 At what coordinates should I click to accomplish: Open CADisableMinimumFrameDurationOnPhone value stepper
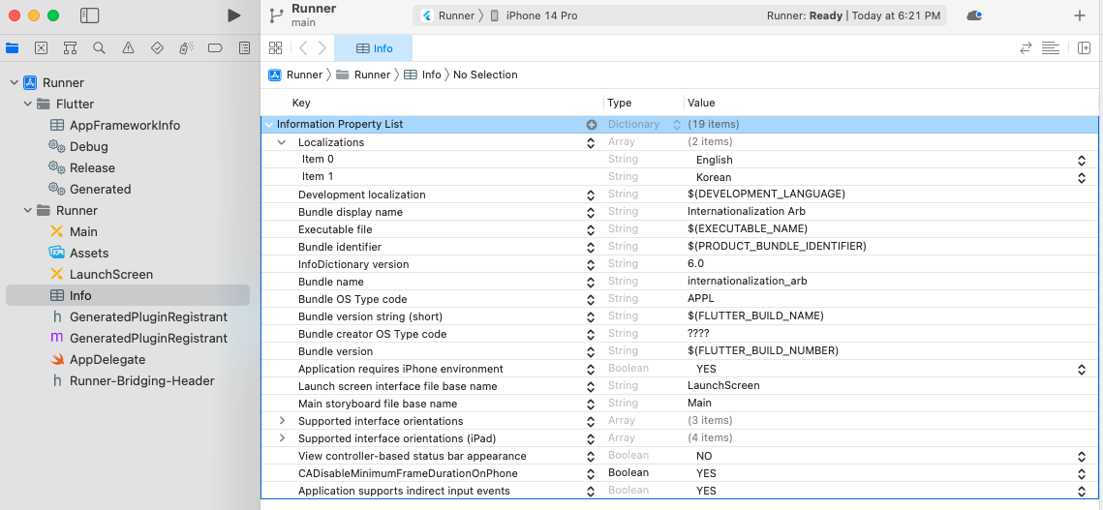click(1082, 473)
